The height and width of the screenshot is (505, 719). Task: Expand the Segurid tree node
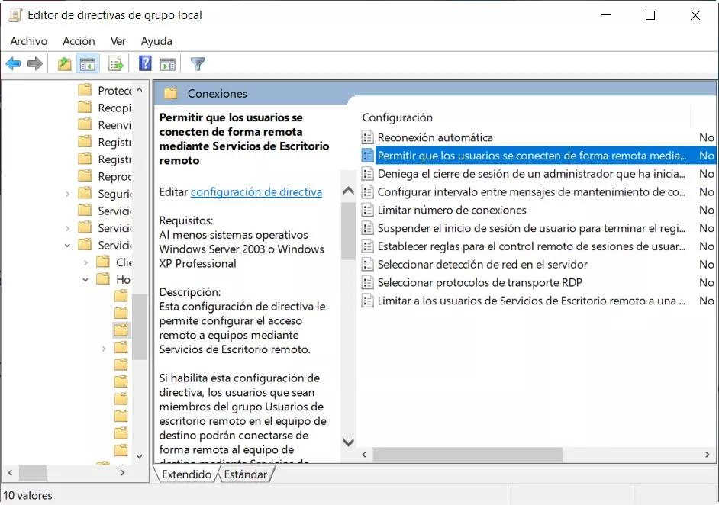pyautogui.click(x=67, y=194)
